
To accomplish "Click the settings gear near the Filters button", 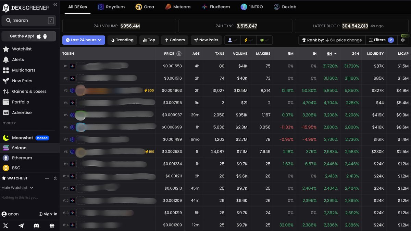I will coord(403,40).
